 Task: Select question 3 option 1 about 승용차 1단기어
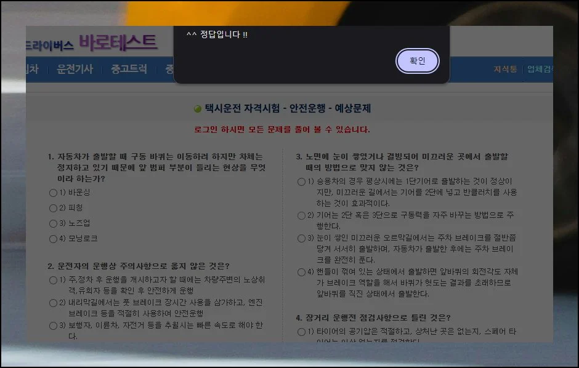point(301,182)
